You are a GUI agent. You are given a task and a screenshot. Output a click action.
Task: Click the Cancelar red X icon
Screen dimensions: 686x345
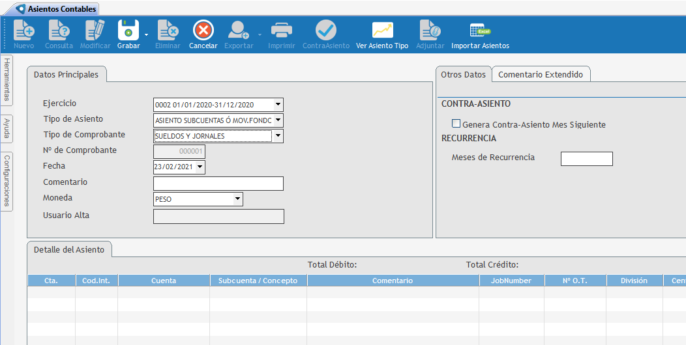point(203,31)
